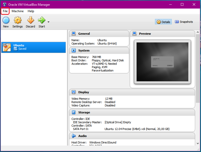Click the 'Controller: IDE' line
Viewport: 201px width, 152px height.
81,119
